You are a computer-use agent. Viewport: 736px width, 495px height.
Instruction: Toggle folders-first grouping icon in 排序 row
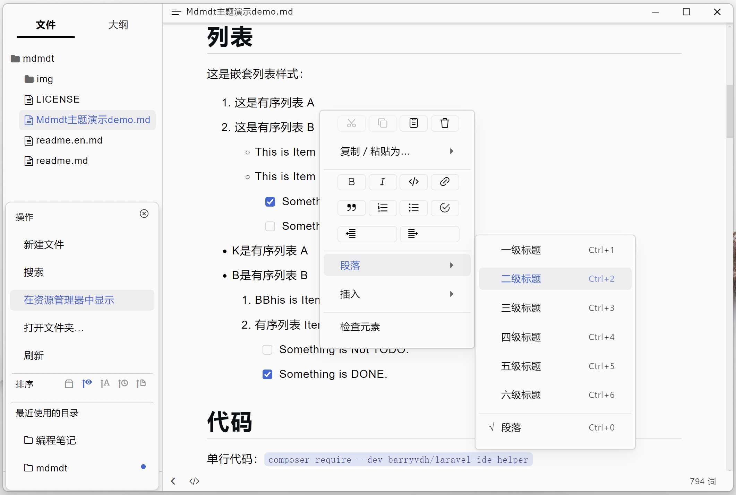tap(69, 384)
